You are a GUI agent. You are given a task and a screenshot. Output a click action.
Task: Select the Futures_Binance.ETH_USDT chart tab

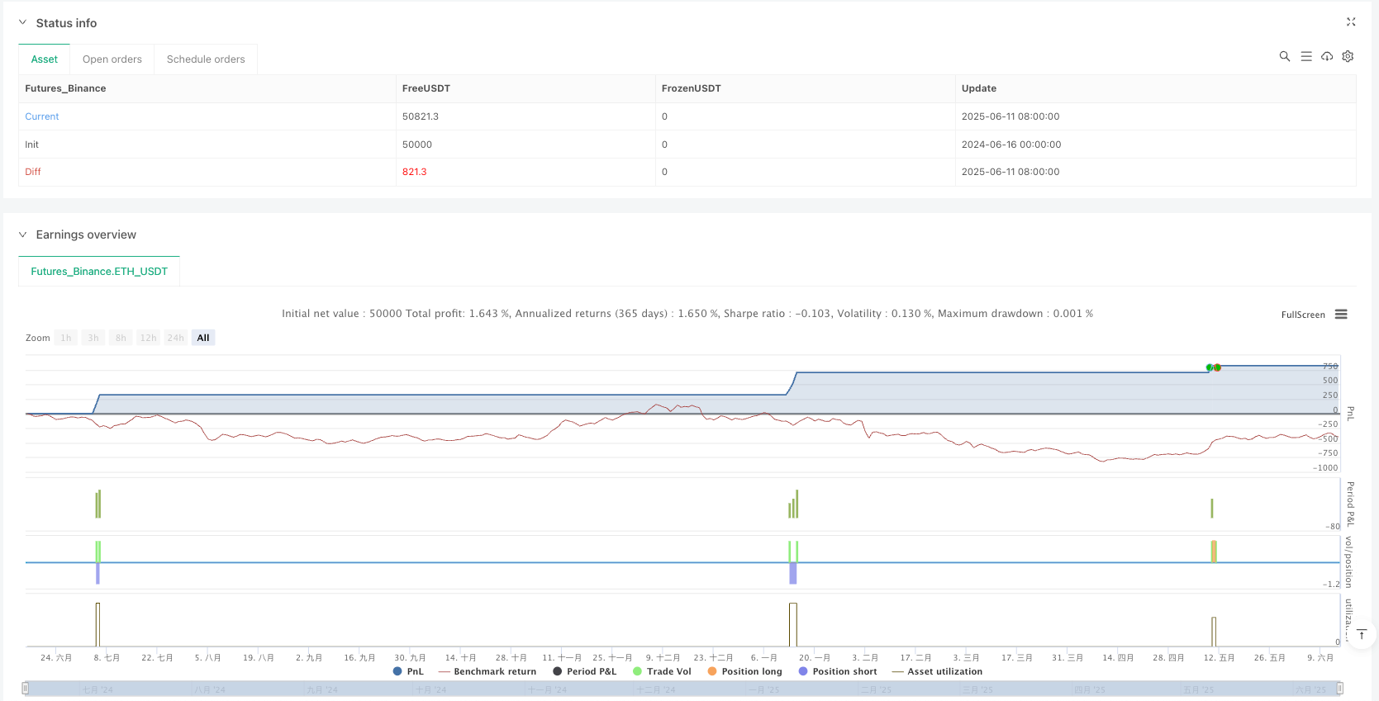[99, 271]
